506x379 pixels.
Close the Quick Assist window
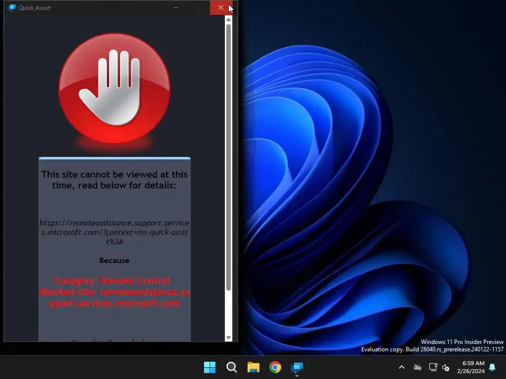pos(221,7)
